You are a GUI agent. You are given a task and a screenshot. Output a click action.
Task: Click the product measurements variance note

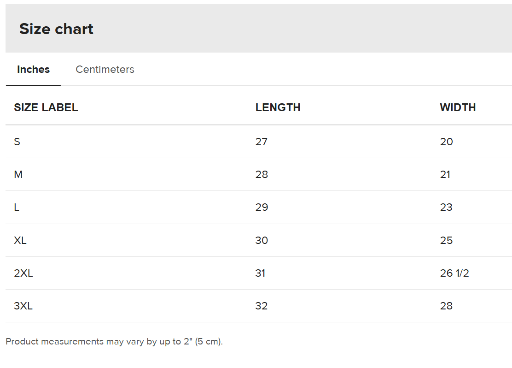pyautogui.click(x=114, y=342)
